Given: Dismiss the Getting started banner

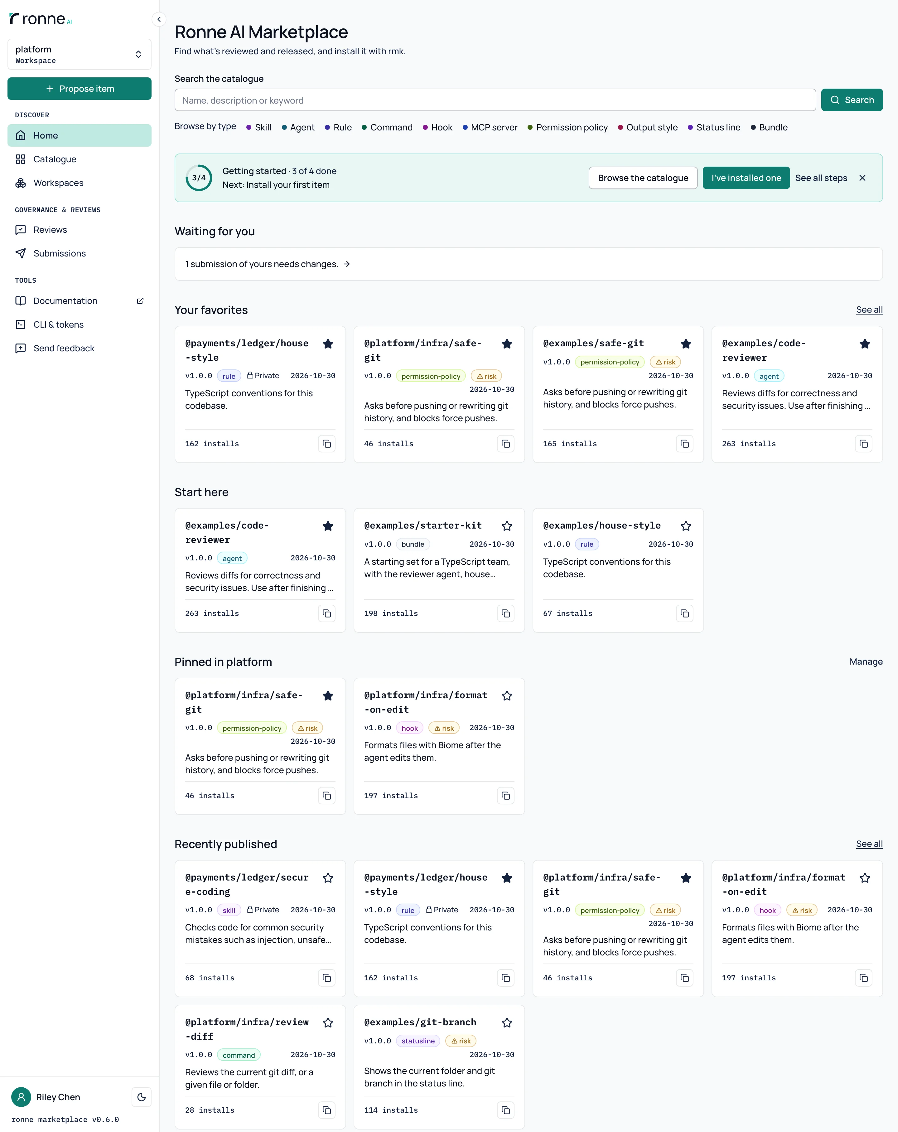Looking at the screenshot, I should [862, 178].
